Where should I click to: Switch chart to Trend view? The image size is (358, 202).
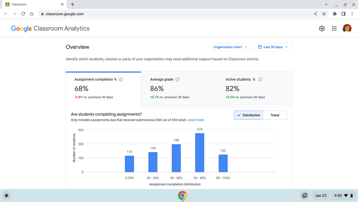tap(275, 115)
